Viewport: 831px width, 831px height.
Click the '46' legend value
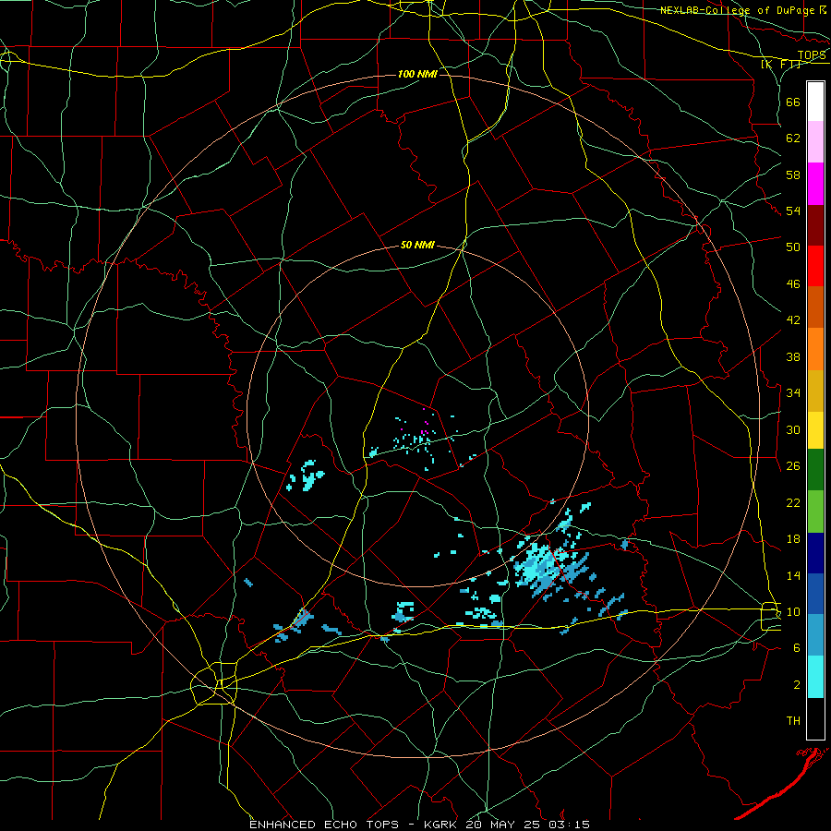[x=793, y=284]
